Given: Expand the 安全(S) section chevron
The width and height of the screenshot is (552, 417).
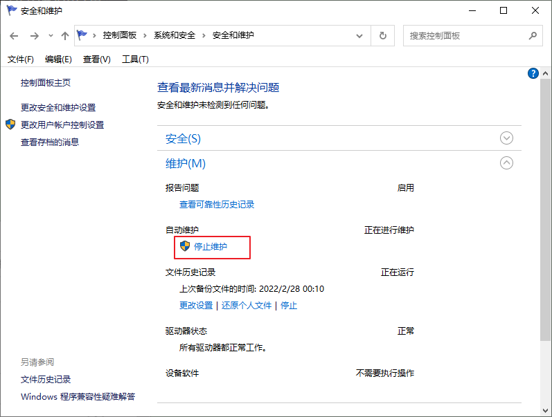Looking at the screenshot, I should click(506, 138).
